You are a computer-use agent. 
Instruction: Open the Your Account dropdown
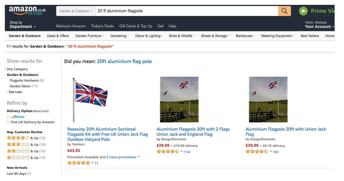[x=319, y=27]
